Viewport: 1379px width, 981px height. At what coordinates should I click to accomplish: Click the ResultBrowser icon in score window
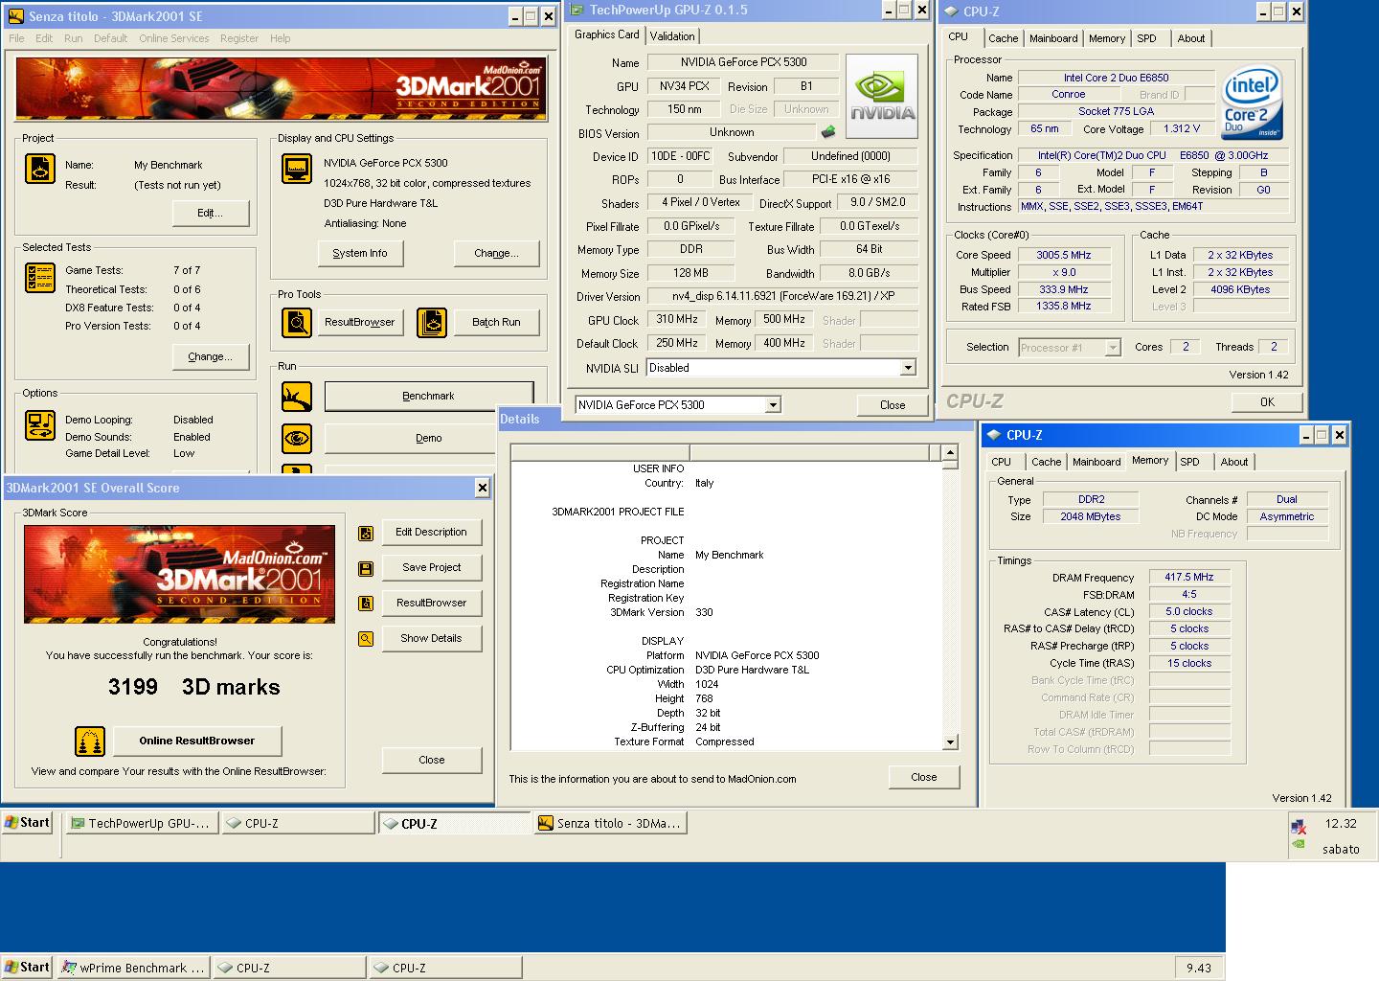(366, 604)
